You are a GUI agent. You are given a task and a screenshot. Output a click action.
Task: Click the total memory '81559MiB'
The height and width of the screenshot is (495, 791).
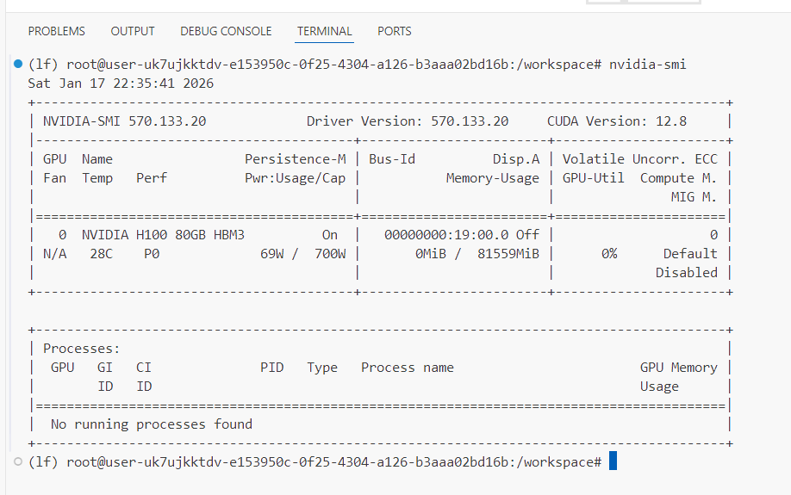click(508, 254)
